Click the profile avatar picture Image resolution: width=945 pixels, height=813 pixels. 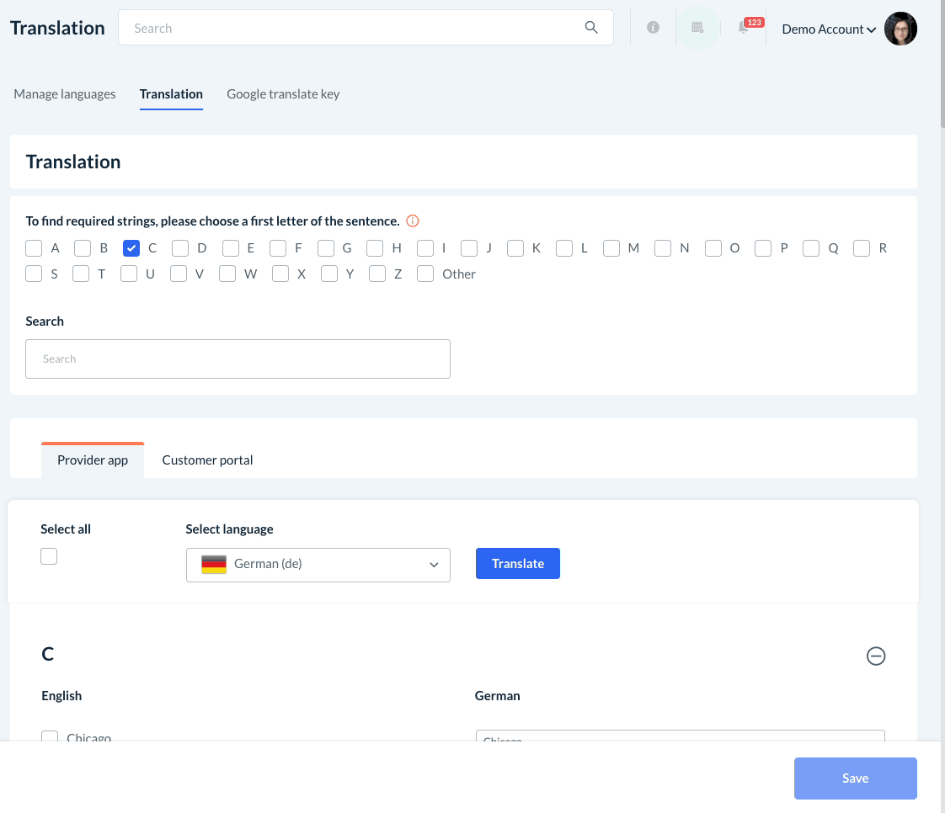(x=900, y=29)
